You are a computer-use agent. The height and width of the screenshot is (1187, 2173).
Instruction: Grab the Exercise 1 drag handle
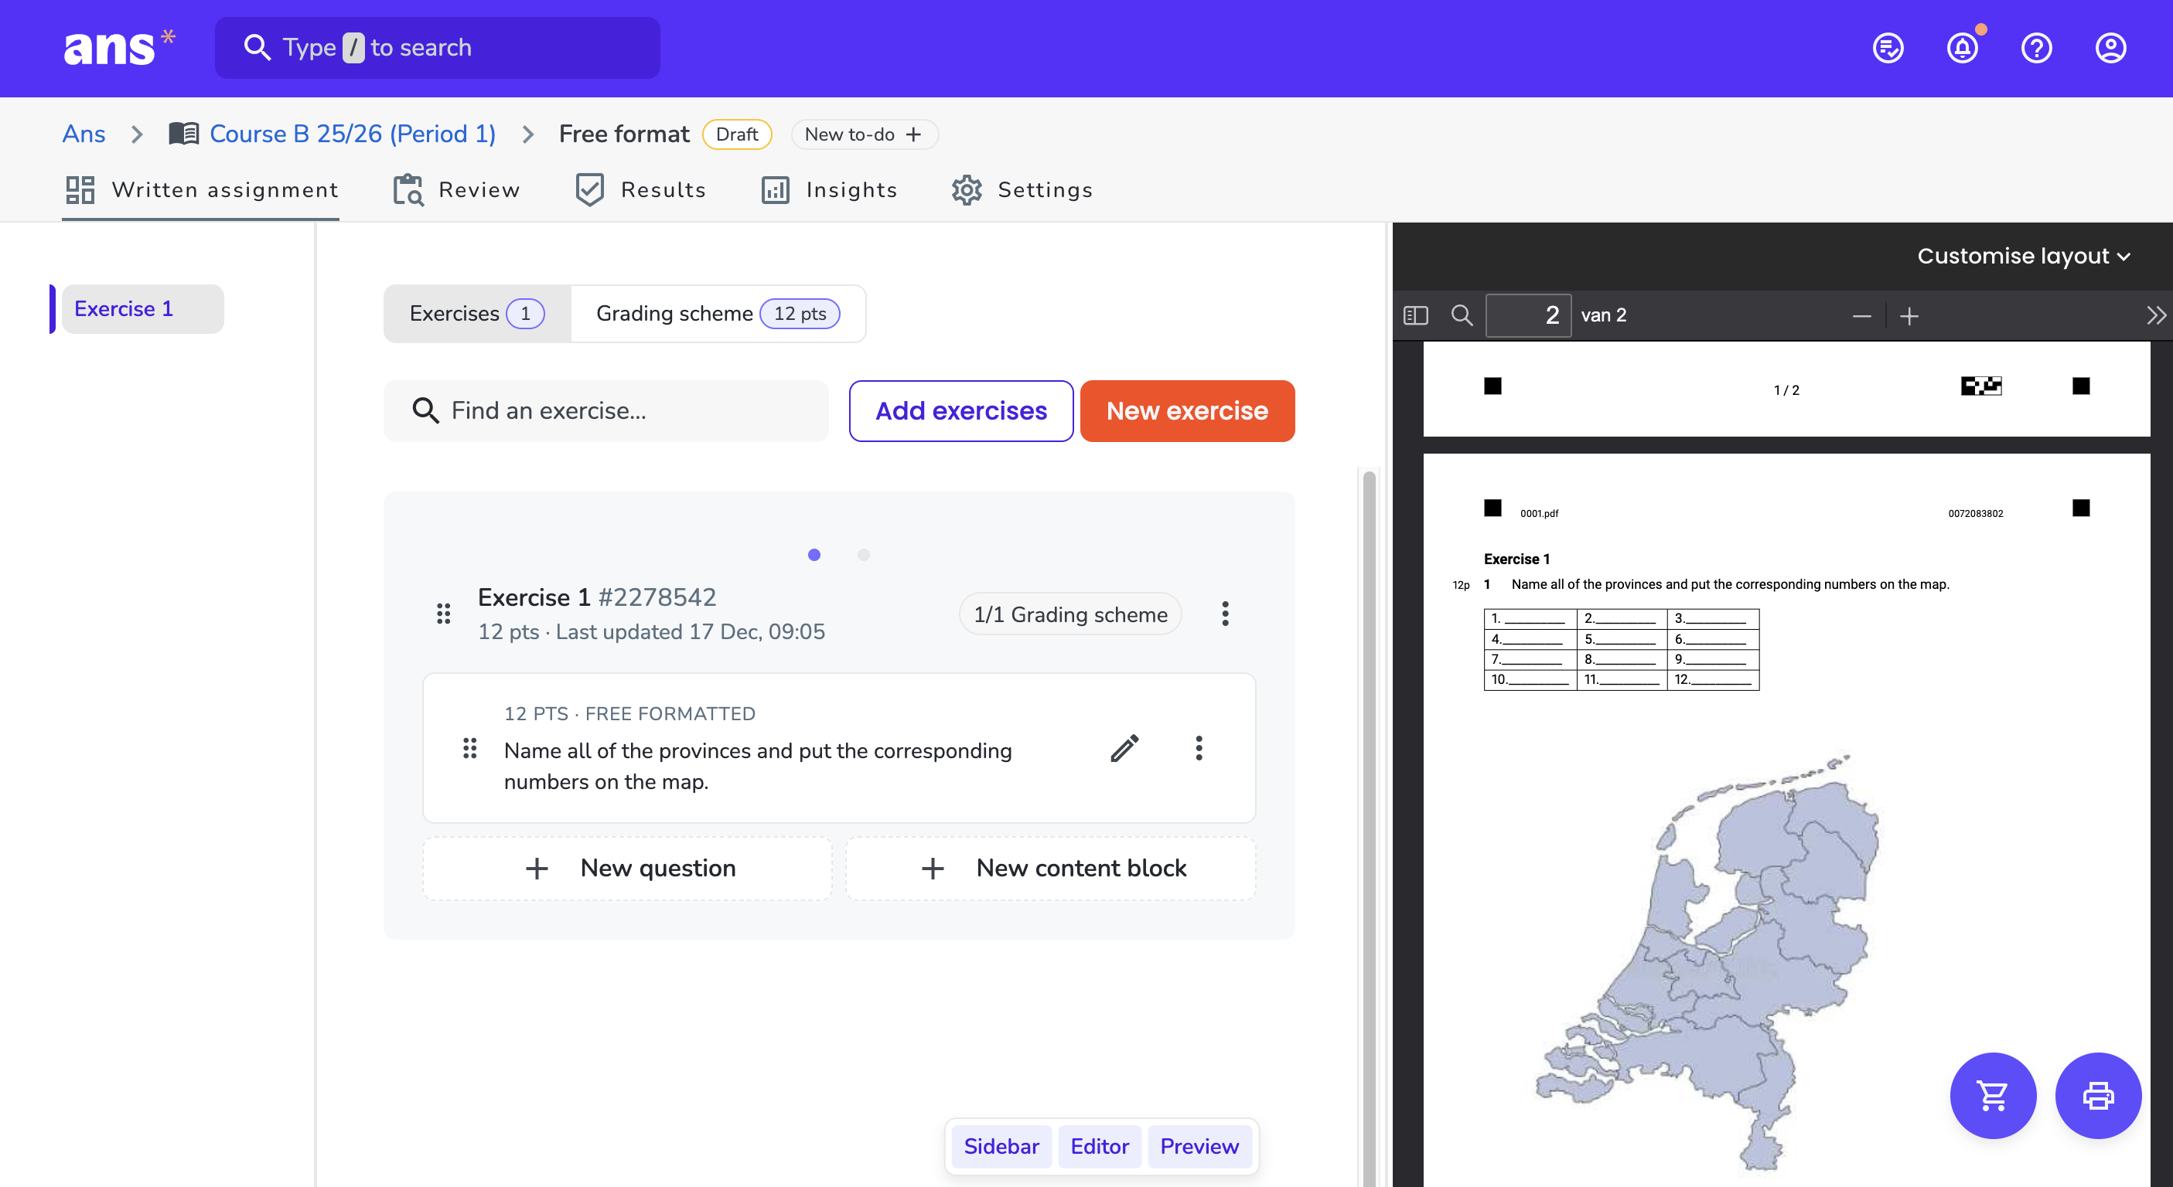point(444,614)
